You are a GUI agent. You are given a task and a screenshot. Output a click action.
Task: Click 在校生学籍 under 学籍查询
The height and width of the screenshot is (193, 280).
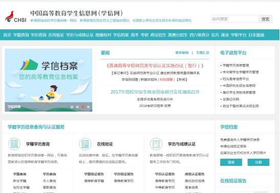[x=21, y=187]
